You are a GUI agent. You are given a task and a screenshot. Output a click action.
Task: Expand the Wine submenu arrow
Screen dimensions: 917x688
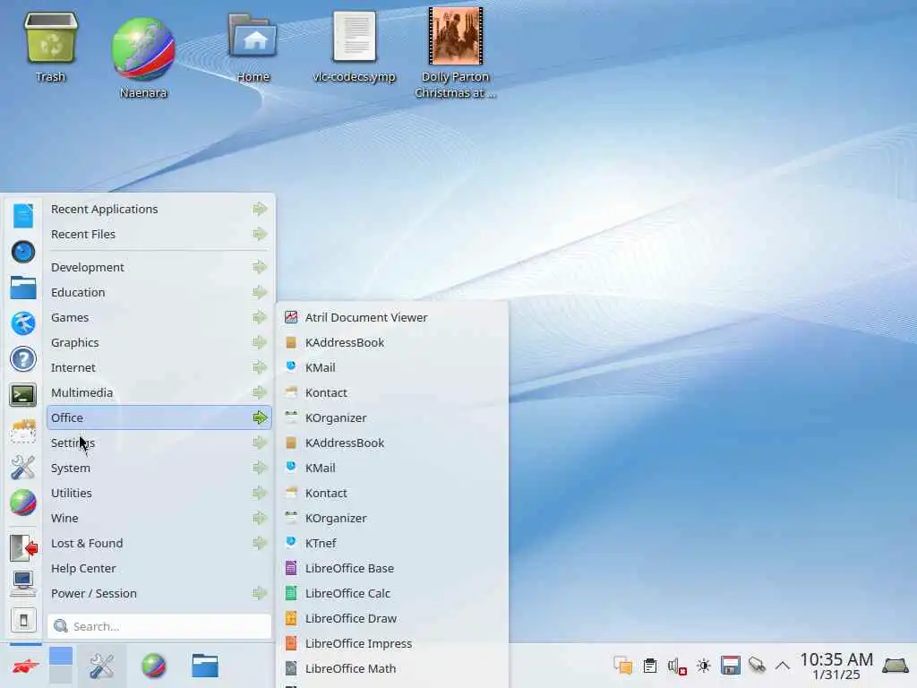pos(260,519)
